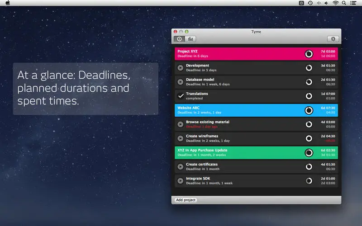
Task: Select the Integrate SDK task name
Action: 198,179
